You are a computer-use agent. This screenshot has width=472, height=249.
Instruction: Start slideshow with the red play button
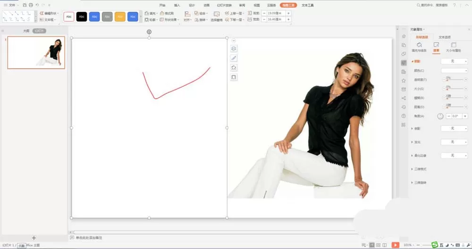pyautogui.click(x=395, y=245)
